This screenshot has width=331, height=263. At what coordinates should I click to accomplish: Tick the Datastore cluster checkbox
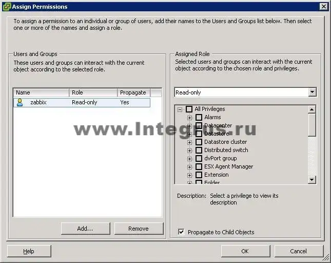coord(199,142)
